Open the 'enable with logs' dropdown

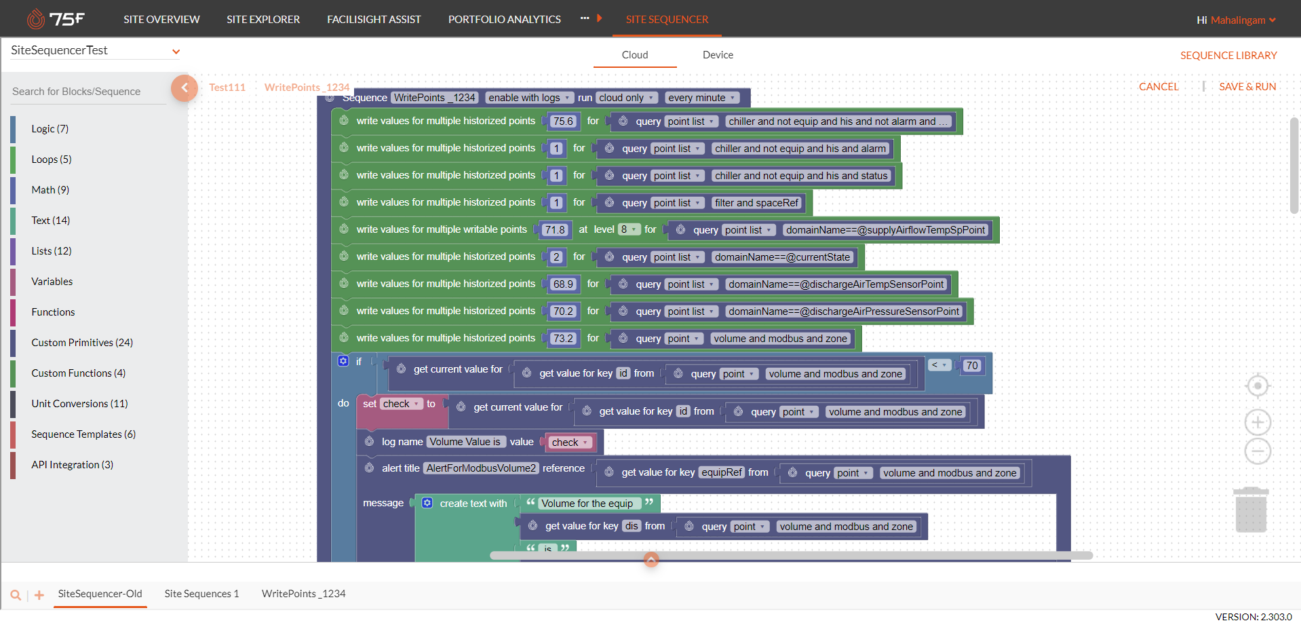click(x=529, y=98)
